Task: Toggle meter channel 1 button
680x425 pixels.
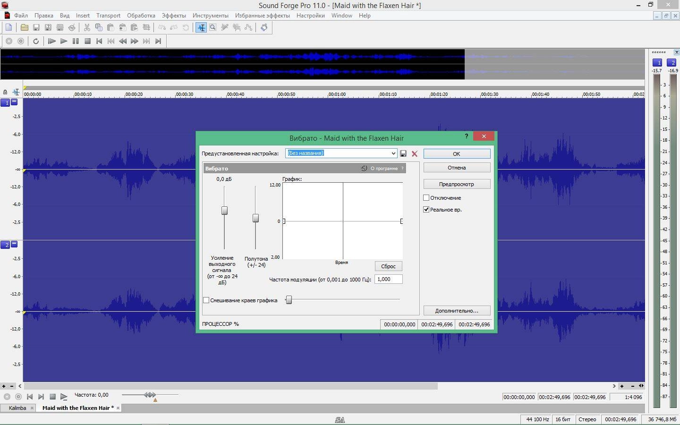Action: (x=657, y=62)
